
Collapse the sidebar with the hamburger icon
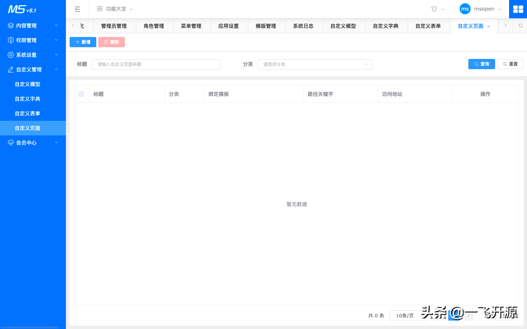(x=77, y=9)
